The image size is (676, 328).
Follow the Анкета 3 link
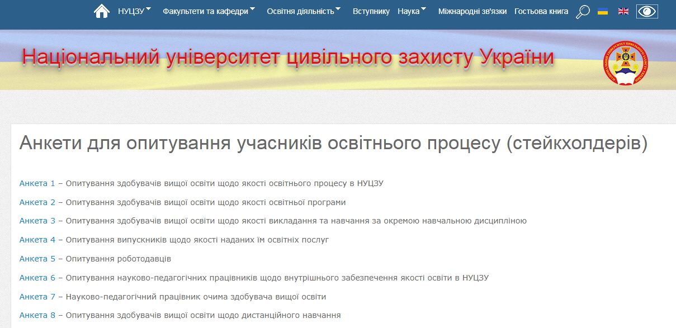tap(37, 221)
